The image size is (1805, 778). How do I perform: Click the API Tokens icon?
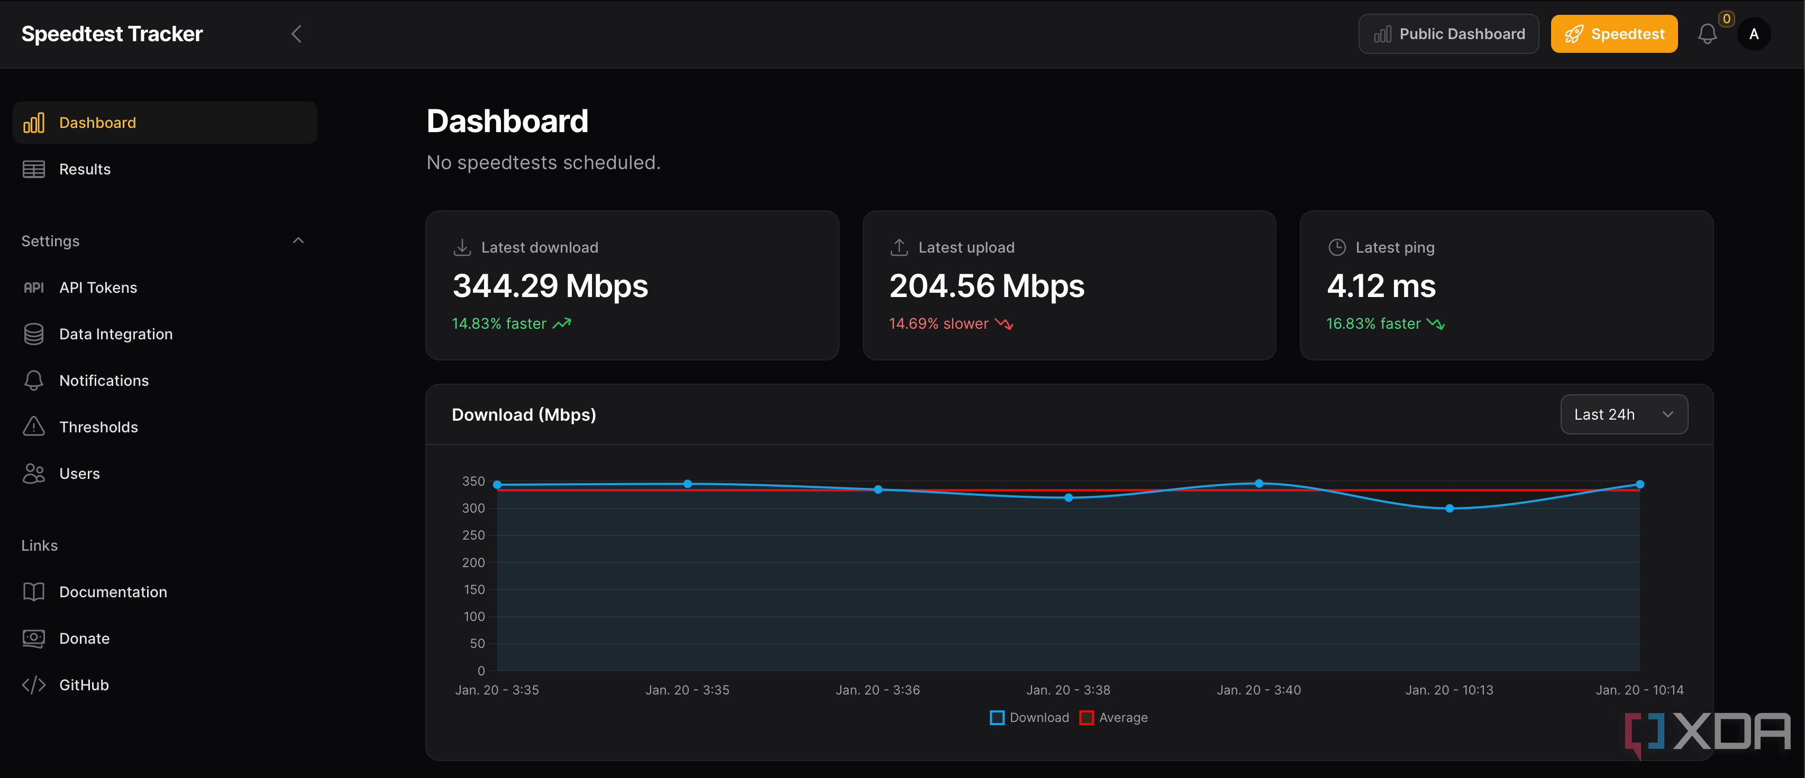33,286
